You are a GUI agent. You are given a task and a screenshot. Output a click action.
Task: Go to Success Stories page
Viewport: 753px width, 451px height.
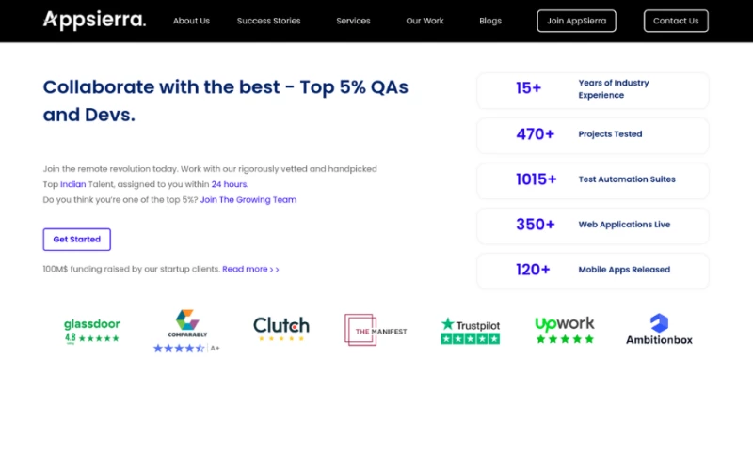coord(268,21)
